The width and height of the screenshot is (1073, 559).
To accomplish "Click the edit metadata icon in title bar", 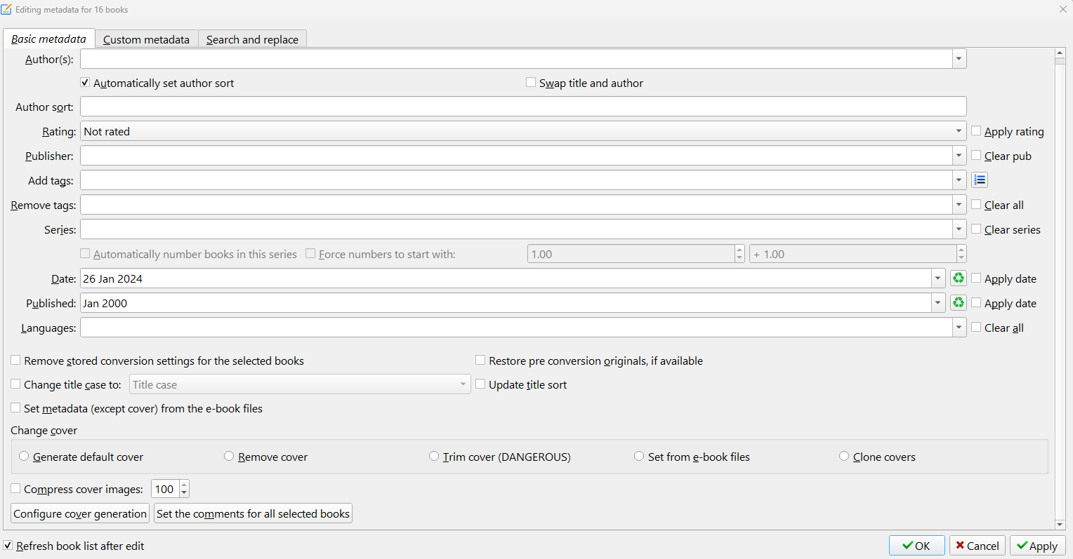I will 6,10.
